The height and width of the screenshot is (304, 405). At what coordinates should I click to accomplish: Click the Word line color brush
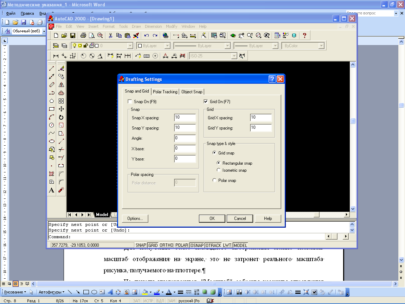(157, 292)
